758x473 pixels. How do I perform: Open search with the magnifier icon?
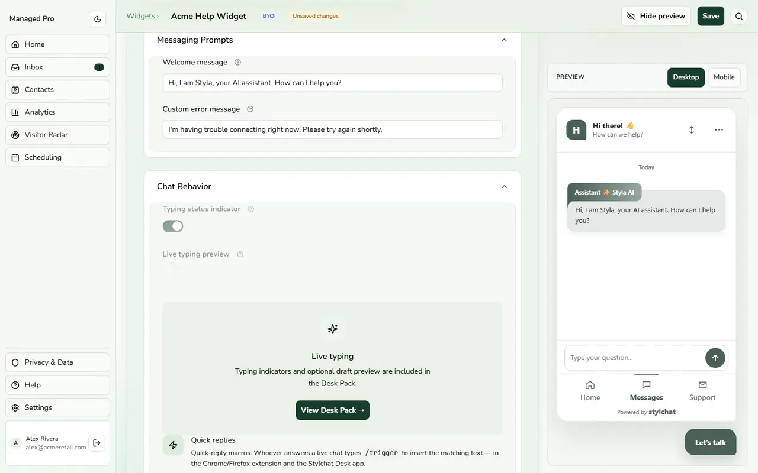pos(739,17)
